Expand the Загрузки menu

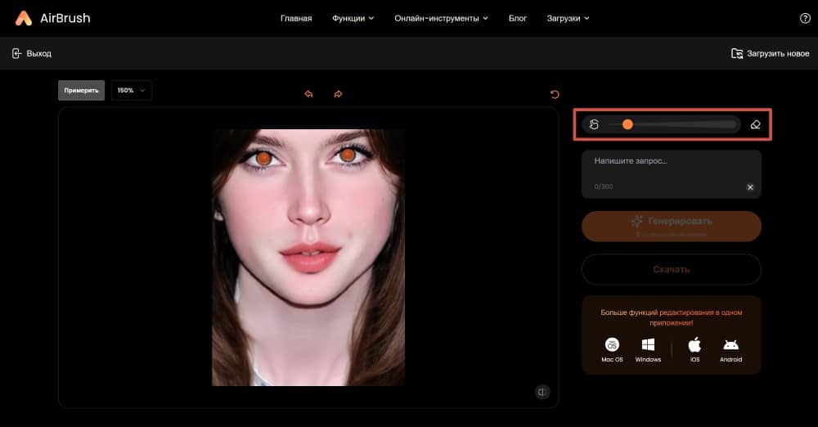click(569, 18)
